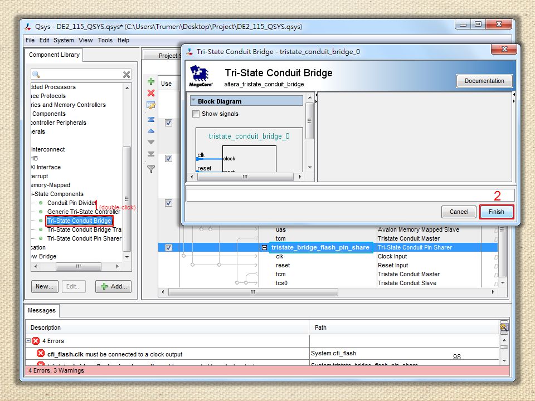Toggle the first Use checkbox in the system table
Viewport: 535px width, 401px height.
168,123
